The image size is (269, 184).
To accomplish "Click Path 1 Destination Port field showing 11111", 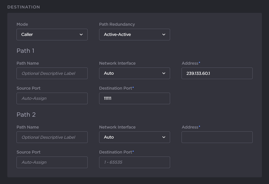I will click(x=134, y=98).
